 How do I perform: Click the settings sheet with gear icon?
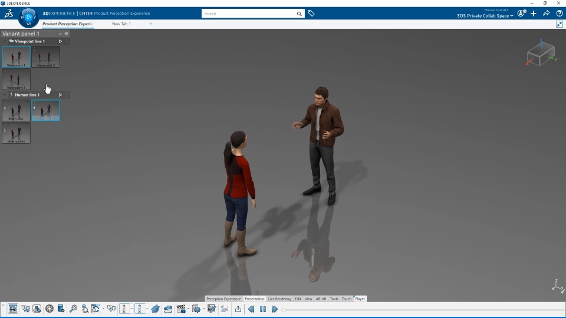point(196,309)
